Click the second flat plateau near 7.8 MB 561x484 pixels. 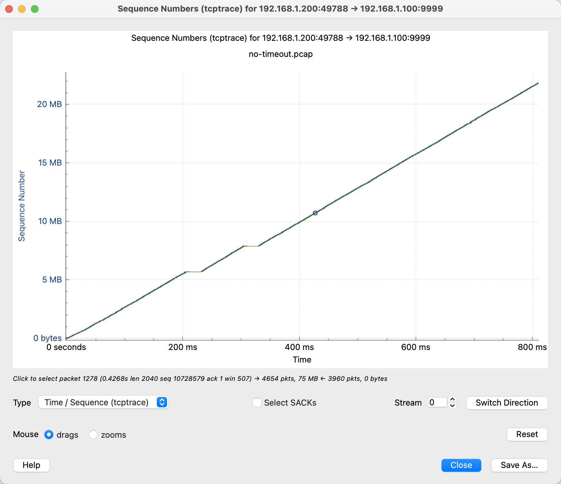251,246
